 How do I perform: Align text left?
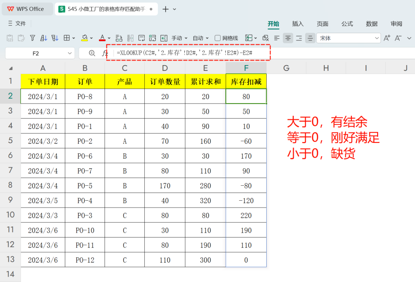277,38
